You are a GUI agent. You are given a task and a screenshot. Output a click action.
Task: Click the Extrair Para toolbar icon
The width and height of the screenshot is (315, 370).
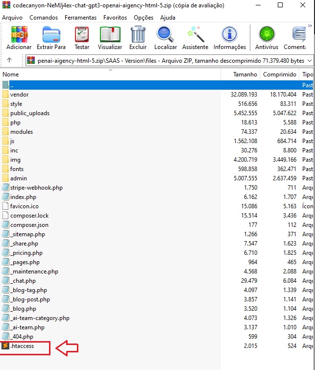(51, 35)
